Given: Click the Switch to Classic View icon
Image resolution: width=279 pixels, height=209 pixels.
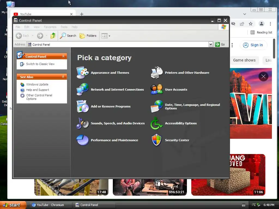Looking at the screenshot, I should coord(22,64).
